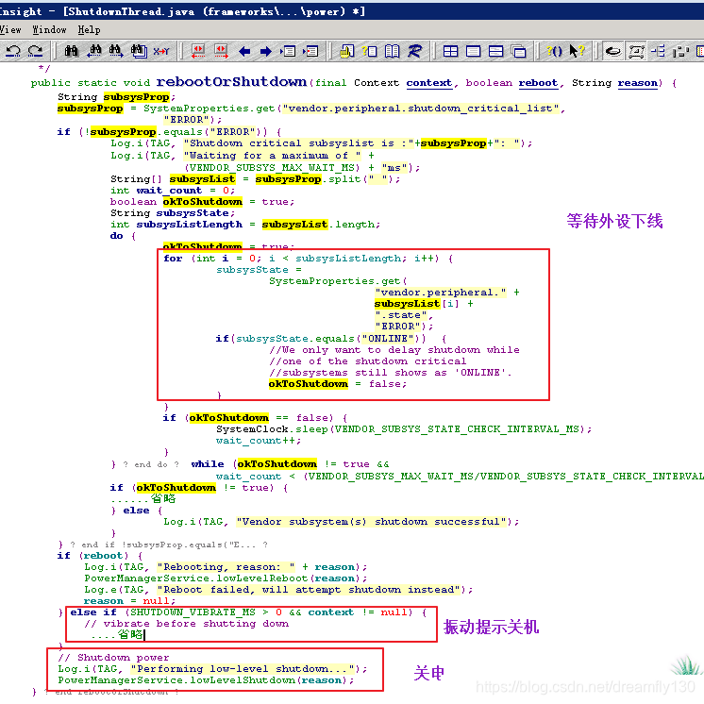Click Search Forward binoculars with right arrow
The image size is (704, 704).
tap(116, 51)
